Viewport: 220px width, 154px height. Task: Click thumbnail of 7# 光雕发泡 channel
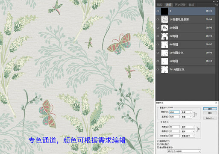click(164, 69)
